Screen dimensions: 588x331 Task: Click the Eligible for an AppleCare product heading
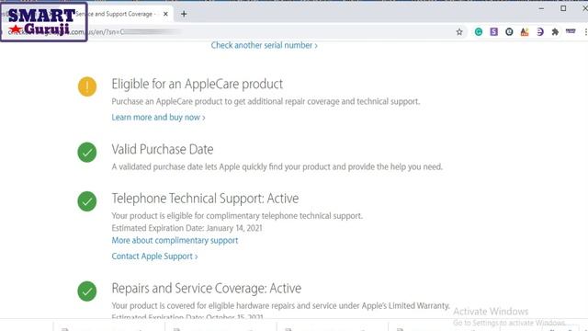(x=198, y=84)
